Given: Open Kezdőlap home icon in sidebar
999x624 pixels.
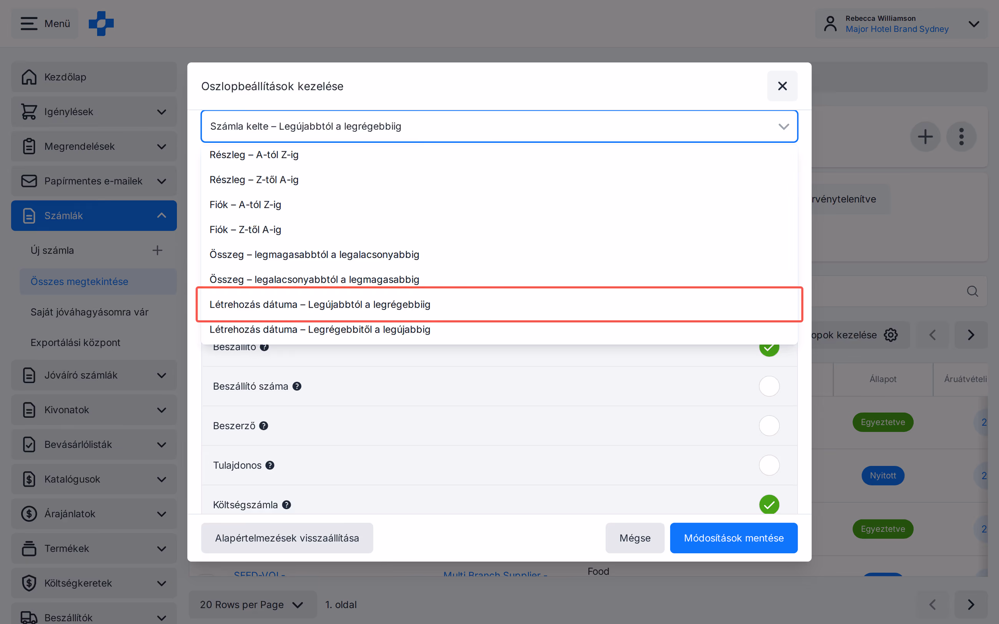Looking at the screenshot, I should (x=29, y=77).
